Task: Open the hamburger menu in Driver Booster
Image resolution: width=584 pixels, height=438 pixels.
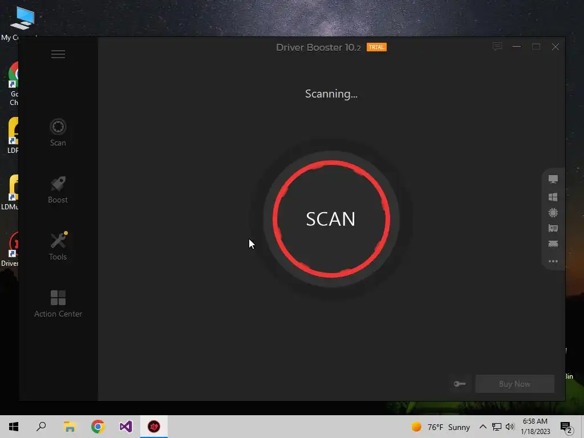Action: (58, 54)
